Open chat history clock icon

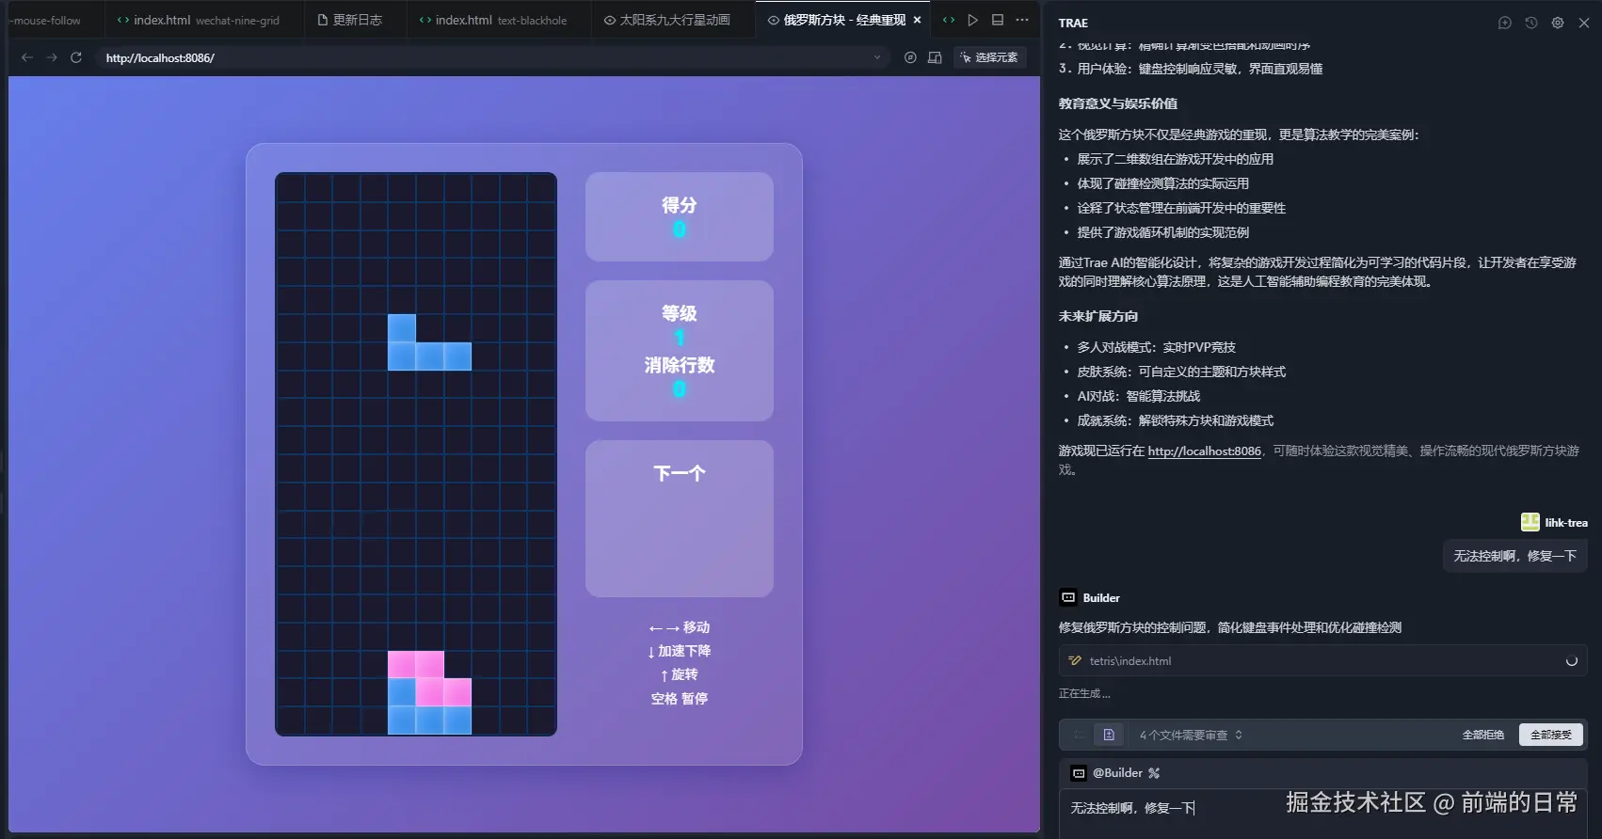1531,23
